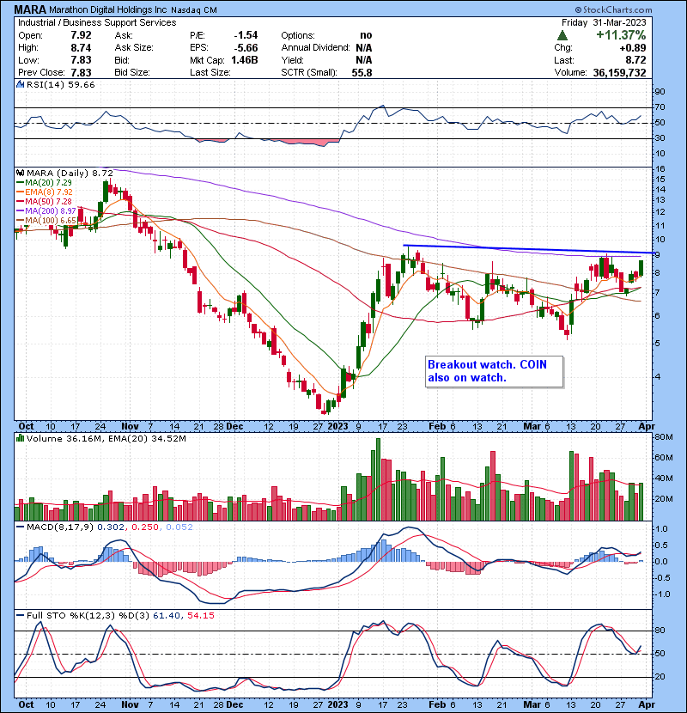Click the MA(100) 6.65 legend entry
687x713 pixels.
pyautogui.click(x=46, y=221)
